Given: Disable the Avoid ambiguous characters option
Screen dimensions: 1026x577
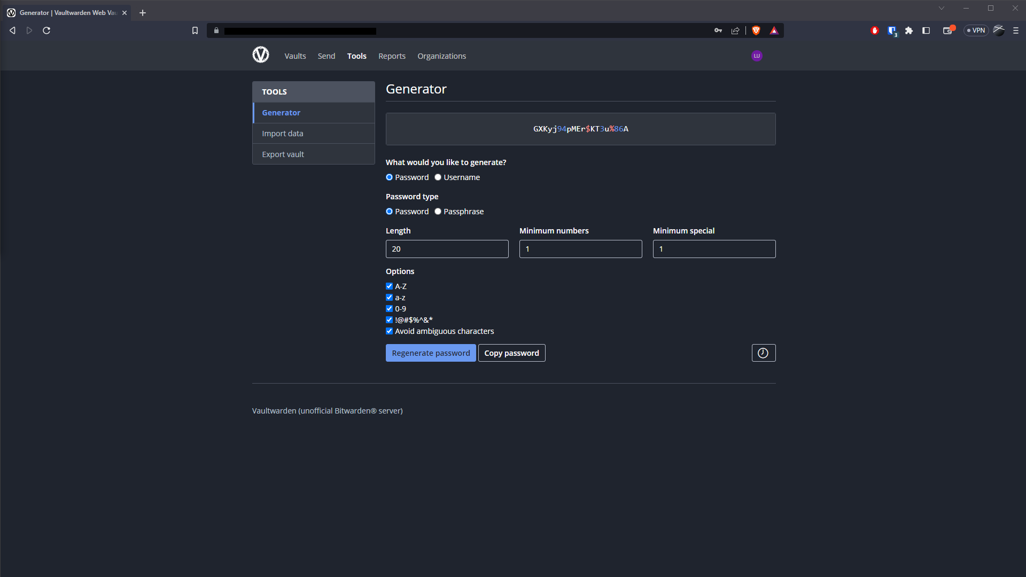Looking at the screenshot, I should (x=389, y=331).
